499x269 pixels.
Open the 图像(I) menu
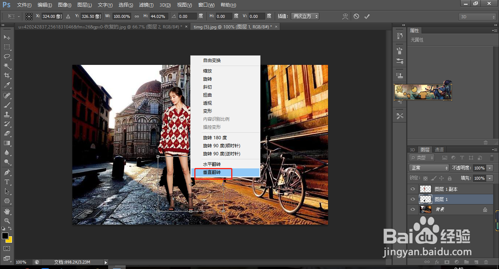[x=65, y=5]
